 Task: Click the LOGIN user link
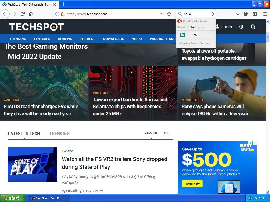click(x=224, y=27)
